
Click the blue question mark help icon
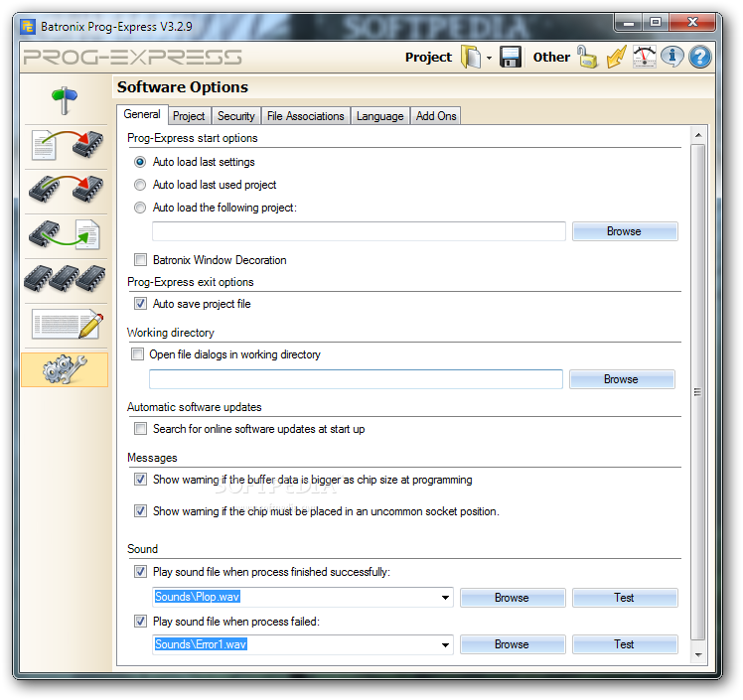tap(700, 57)
